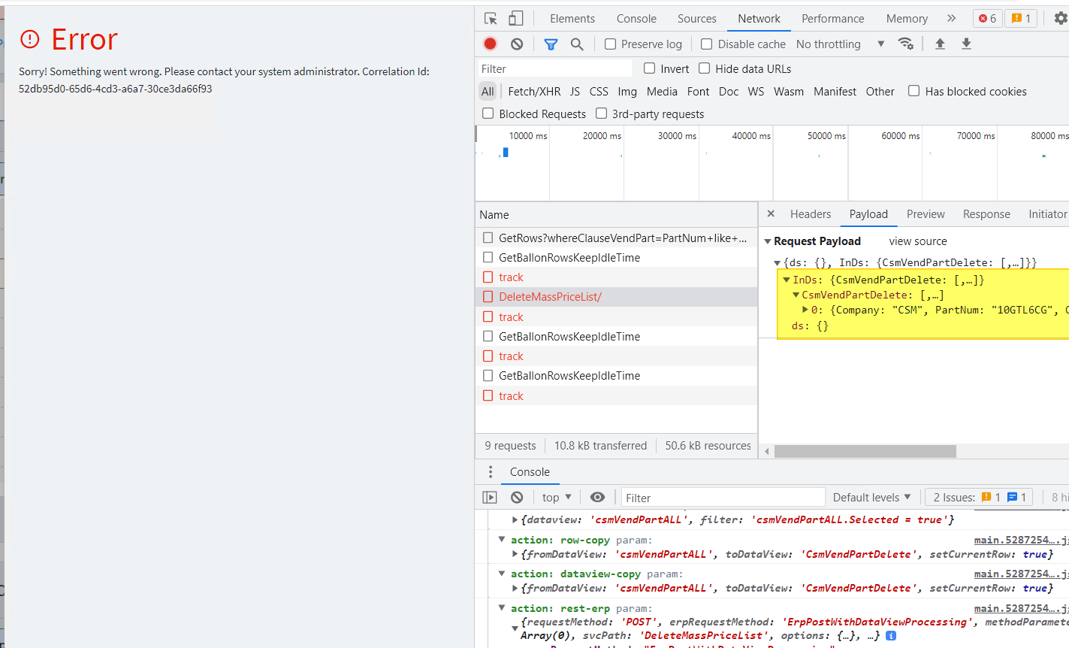Clear the network log icon

(517, 44)
